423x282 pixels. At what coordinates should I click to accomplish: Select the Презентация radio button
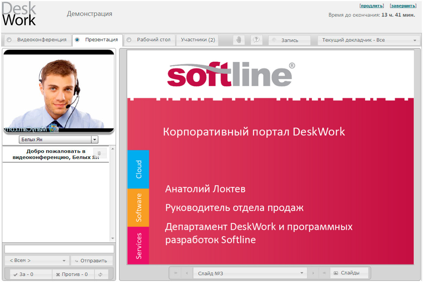click(77, 40)
